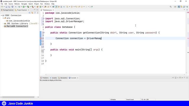Expand the com.javacodejunkie package node
189x106 pixels.
[5, 21]
